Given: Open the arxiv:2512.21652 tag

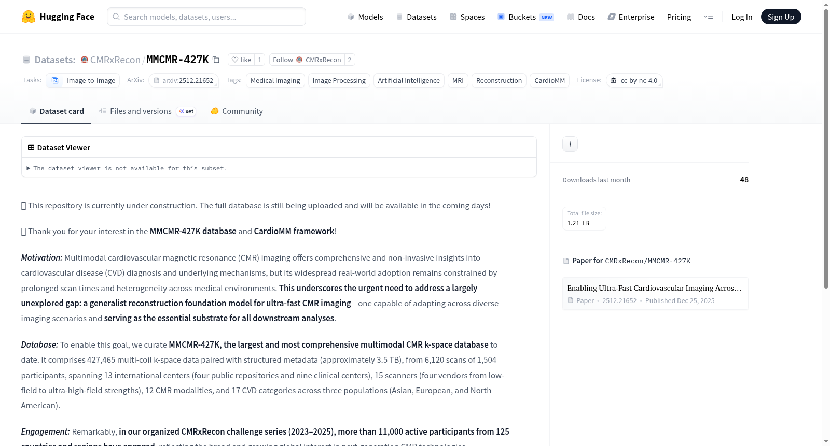Looking at the screenshot, I should pos(184,80).
